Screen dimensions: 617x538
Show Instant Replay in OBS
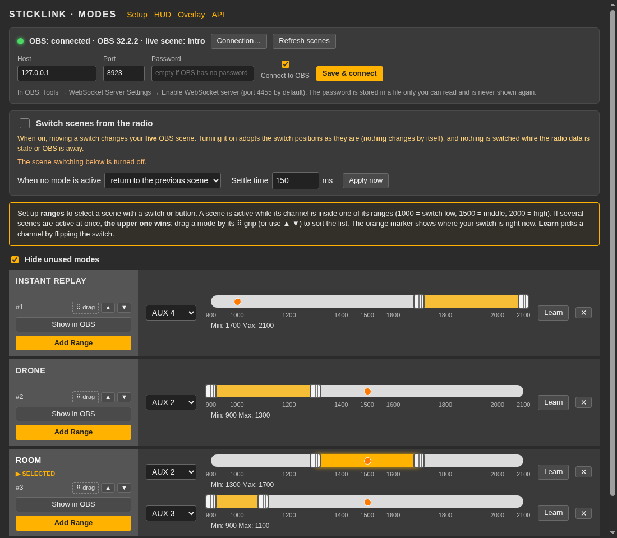[x=73, y=324]
